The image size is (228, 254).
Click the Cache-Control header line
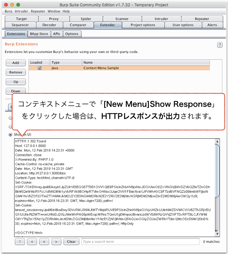[x=40, y=164]
